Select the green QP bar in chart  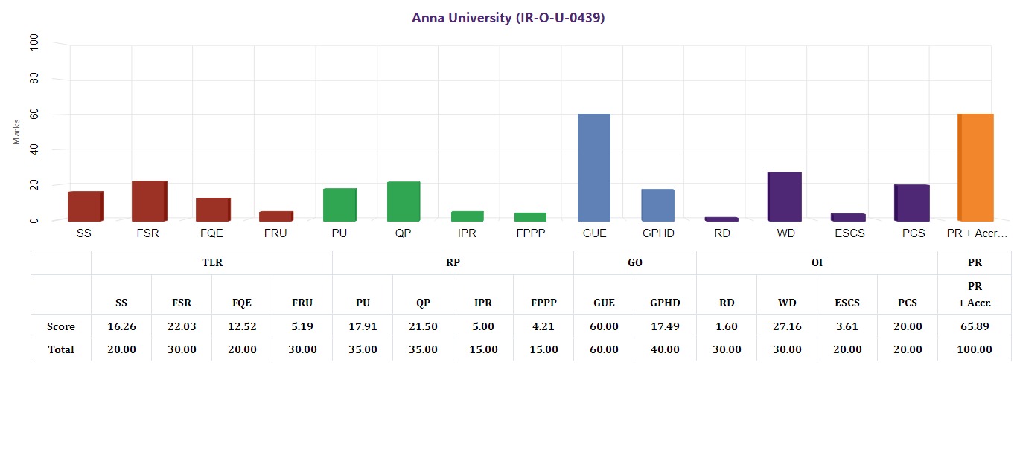pos(404,201)
